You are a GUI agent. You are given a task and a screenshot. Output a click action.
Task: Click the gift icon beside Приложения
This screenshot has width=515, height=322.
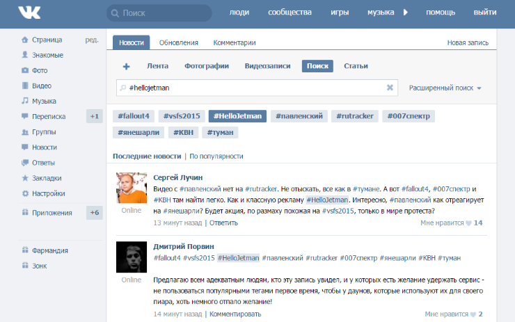(25, 212)
